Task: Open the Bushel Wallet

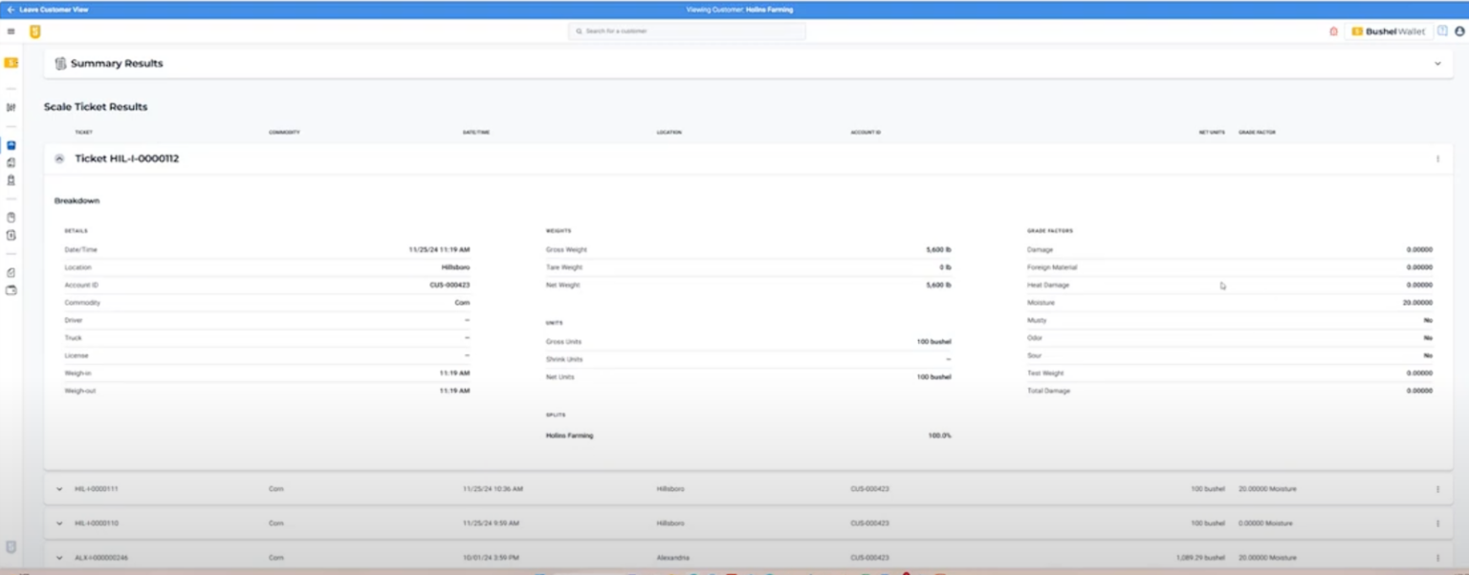Action: [x=1387, y=32]
